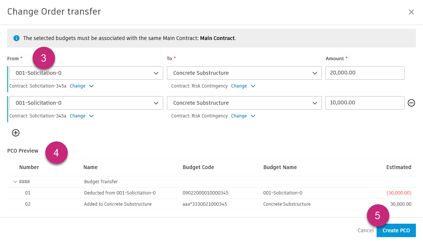Close the Change Order transfer dialog
The image size is (423, 242).
coord(411,12)
